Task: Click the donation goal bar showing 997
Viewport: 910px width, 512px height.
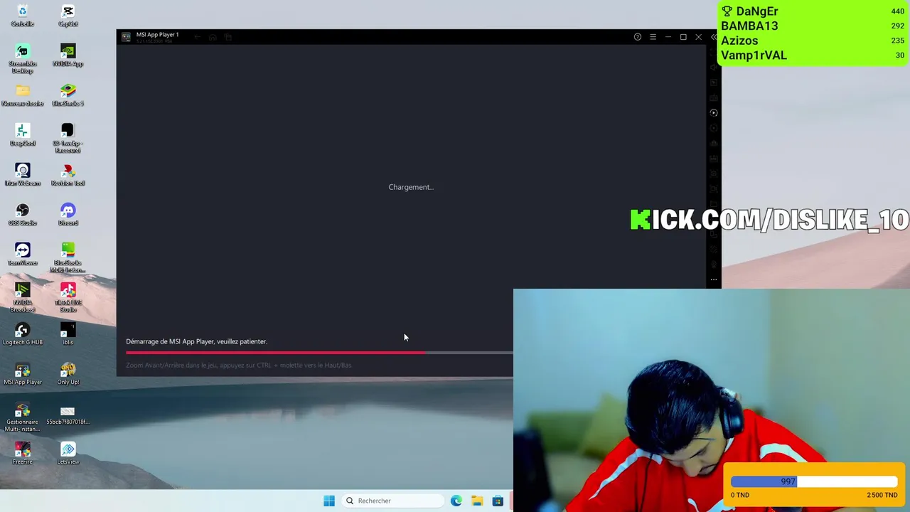Action: (x=814, y=481)
